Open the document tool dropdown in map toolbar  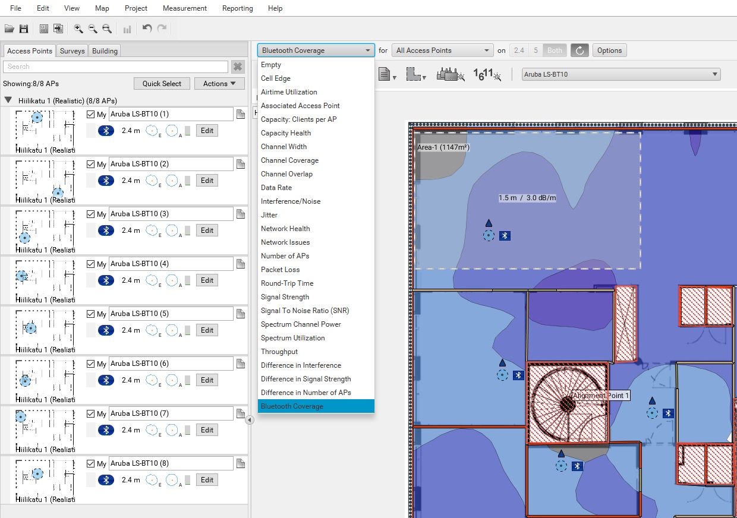(x=388, y=75)
